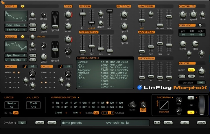Toggle the arpeggiator step checkbox beside 047
This screenshot has width=210, height=134.
[80, 107]
